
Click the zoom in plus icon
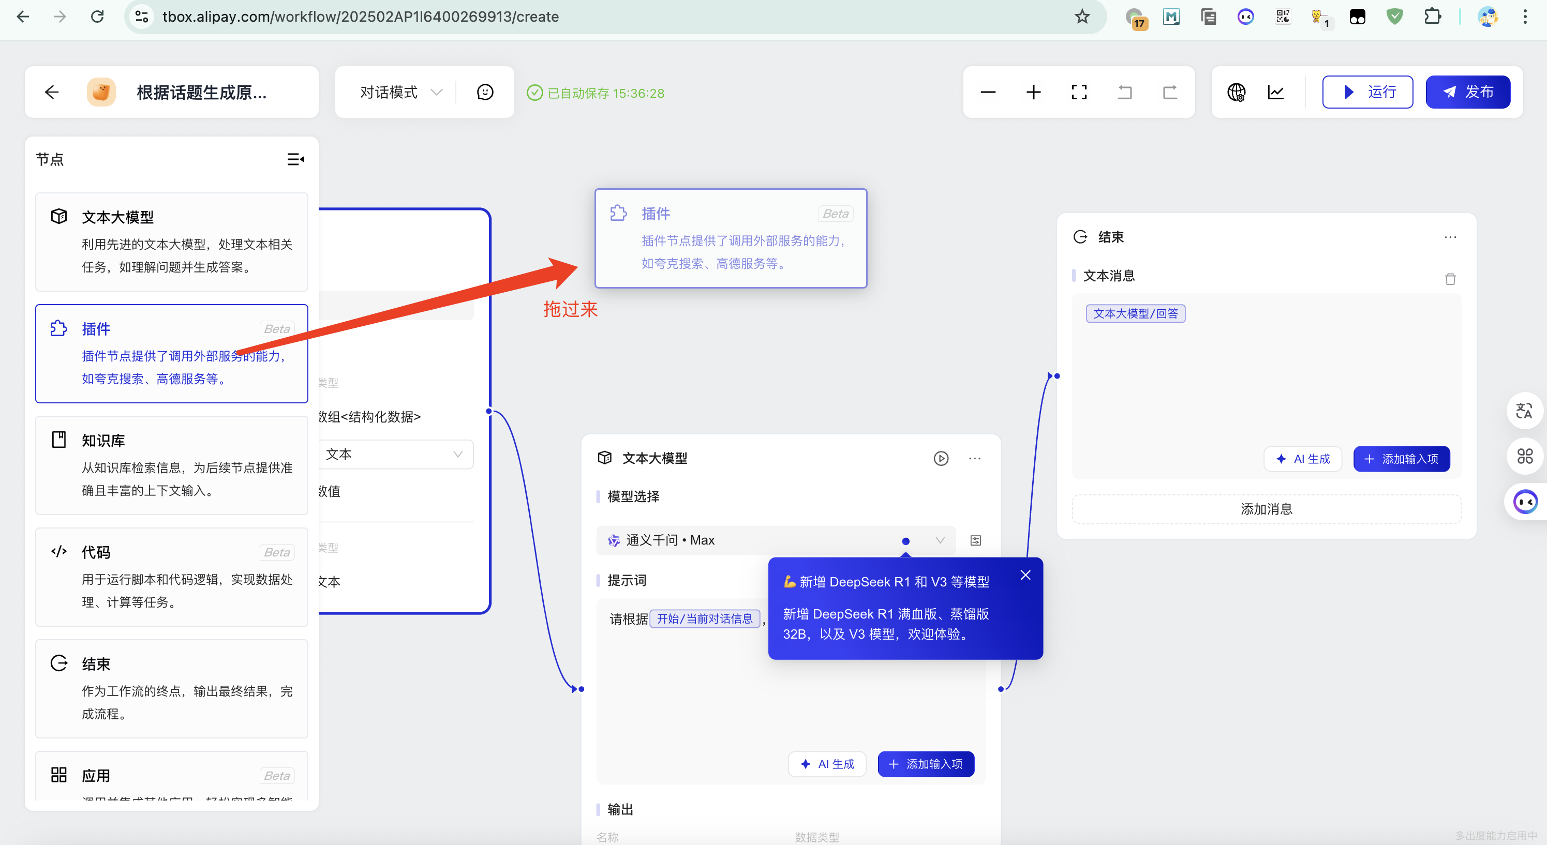[1034, 93]
